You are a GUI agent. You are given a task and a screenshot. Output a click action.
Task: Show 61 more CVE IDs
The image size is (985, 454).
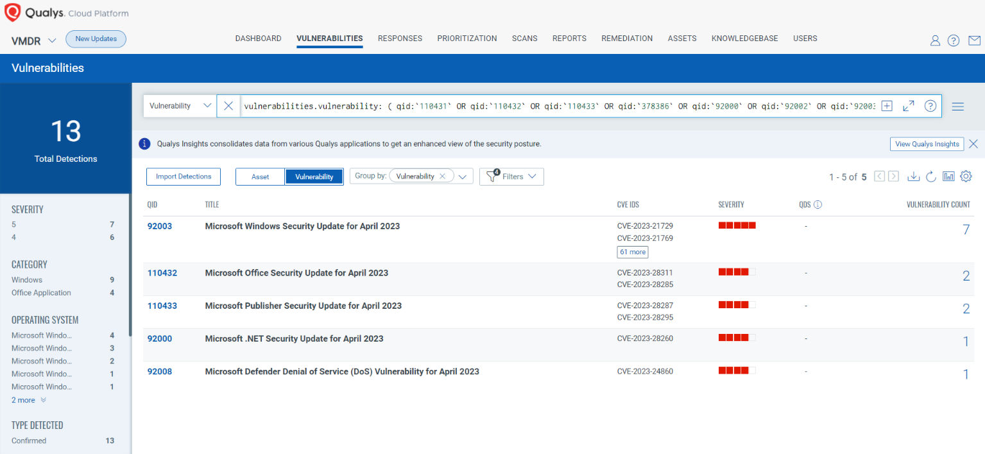(x=632, y=252)
